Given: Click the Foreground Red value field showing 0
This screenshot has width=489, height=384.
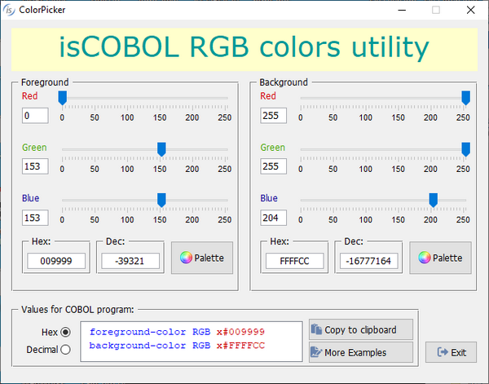Looking at the screenshot, I should click(x=35, y=116).
